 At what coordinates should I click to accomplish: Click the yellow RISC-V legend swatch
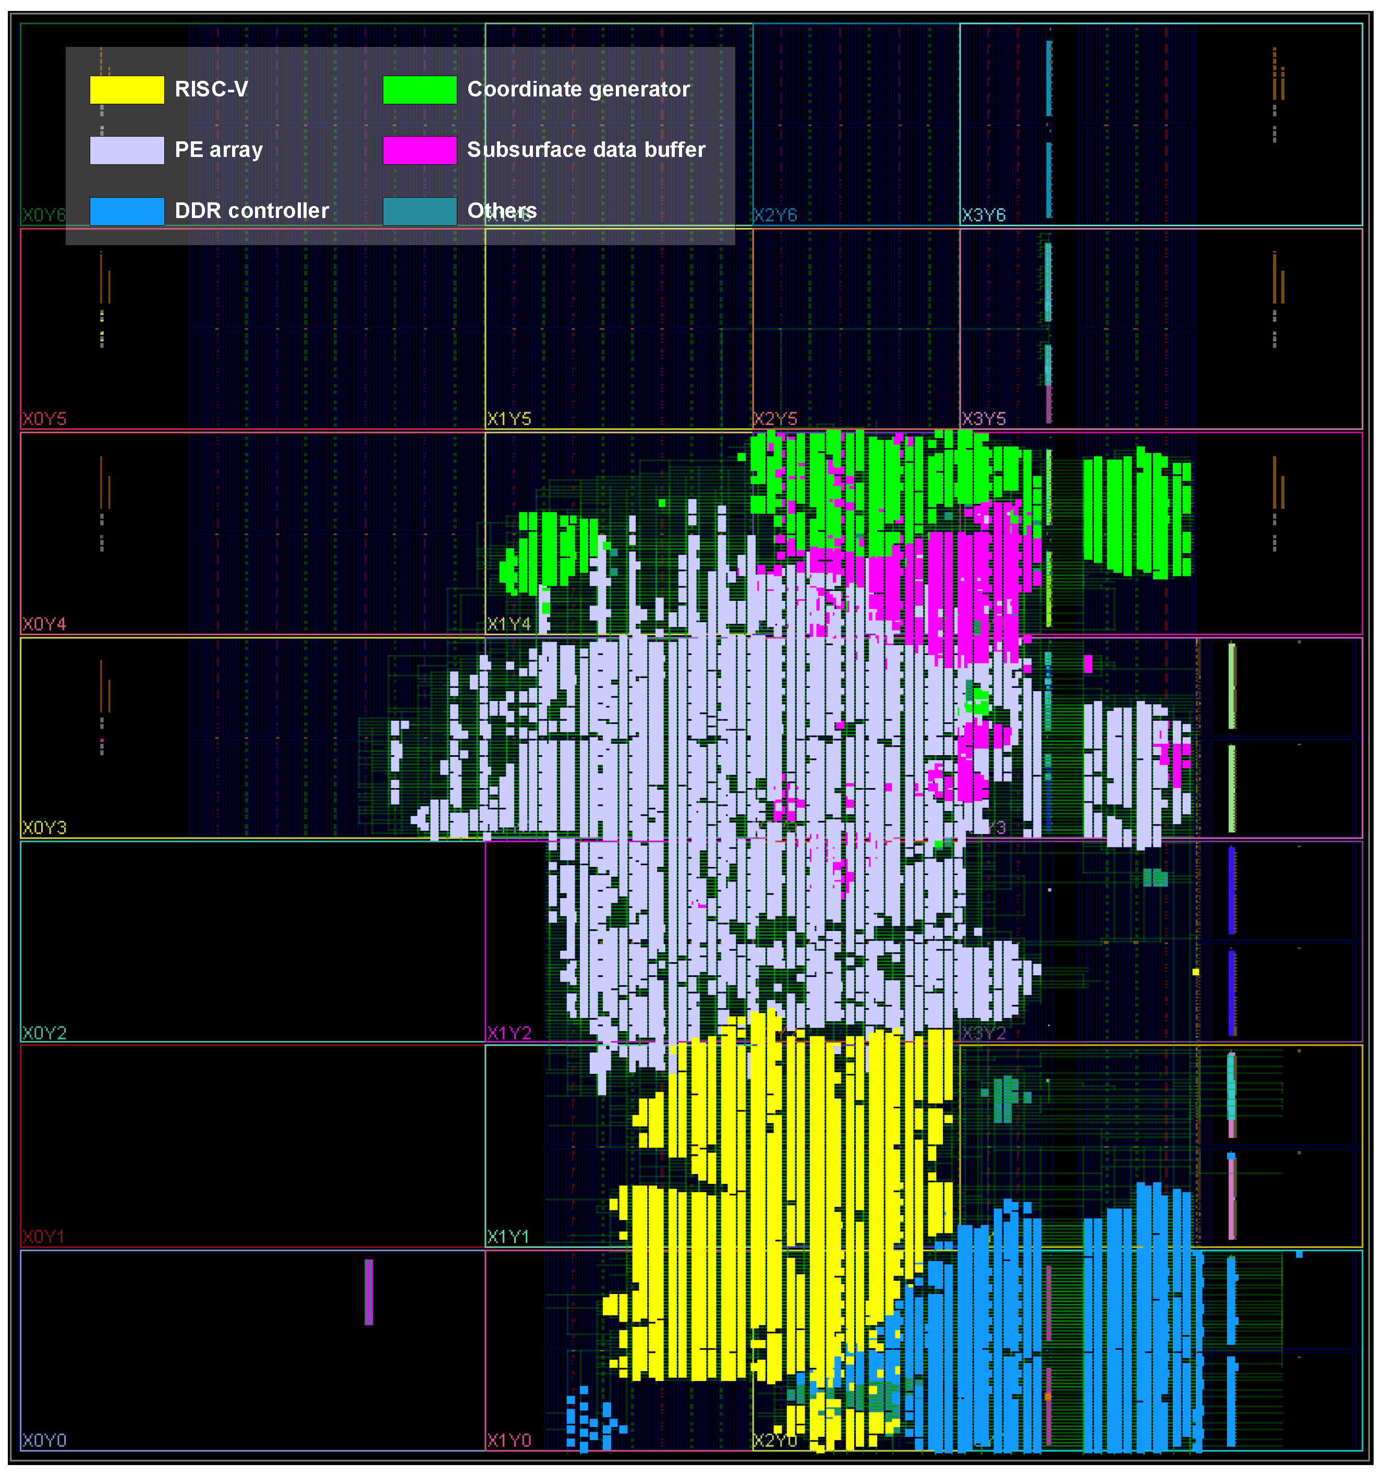click(127, 90)
